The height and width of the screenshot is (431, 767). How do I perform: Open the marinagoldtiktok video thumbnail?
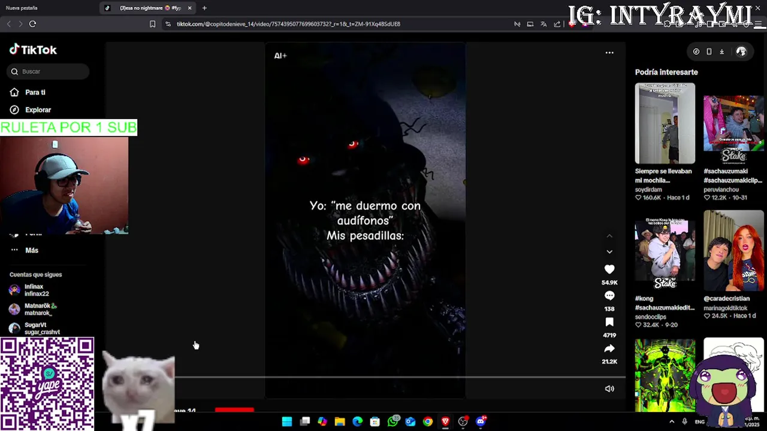[733, 250]
